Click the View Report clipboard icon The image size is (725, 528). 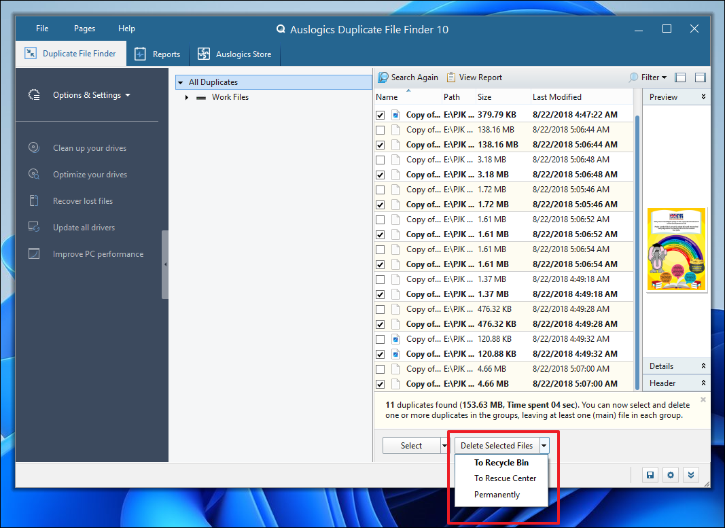point(450,77)
